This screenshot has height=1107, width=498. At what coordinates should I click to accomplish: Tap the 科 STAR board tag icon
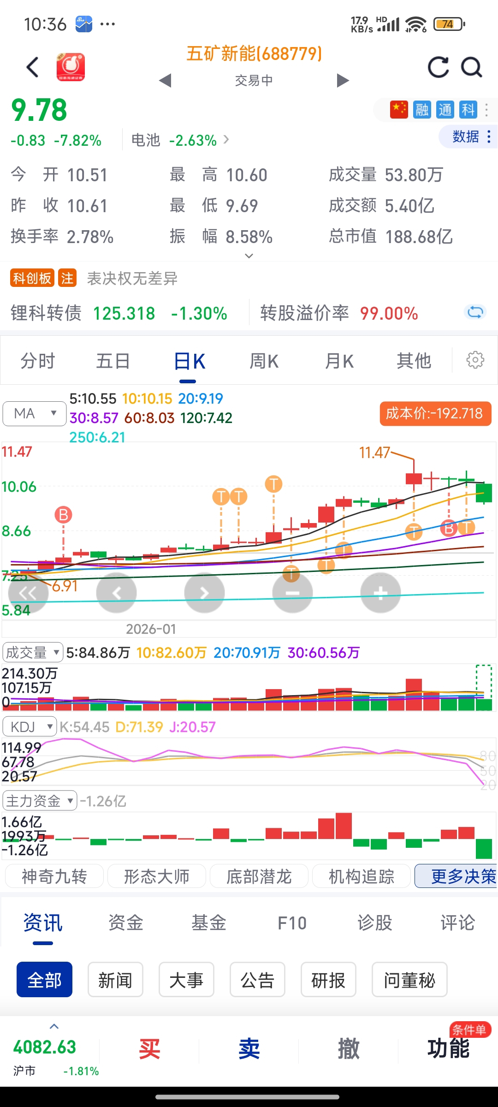(468, 110)
